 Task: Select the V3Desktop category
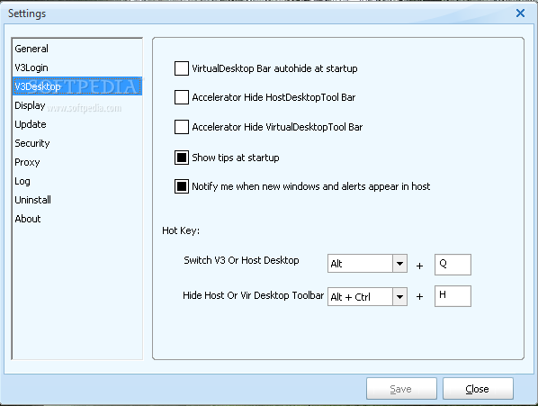(x=77, y=86)
